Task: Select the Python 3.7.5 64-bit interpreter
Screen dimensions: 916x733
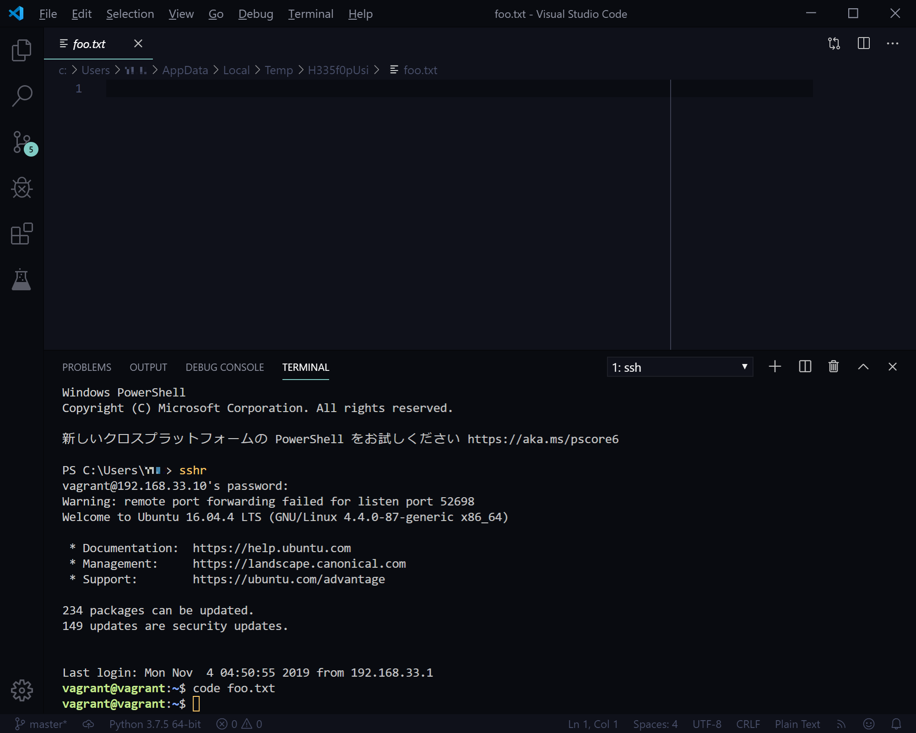Action: pos(155,724)
